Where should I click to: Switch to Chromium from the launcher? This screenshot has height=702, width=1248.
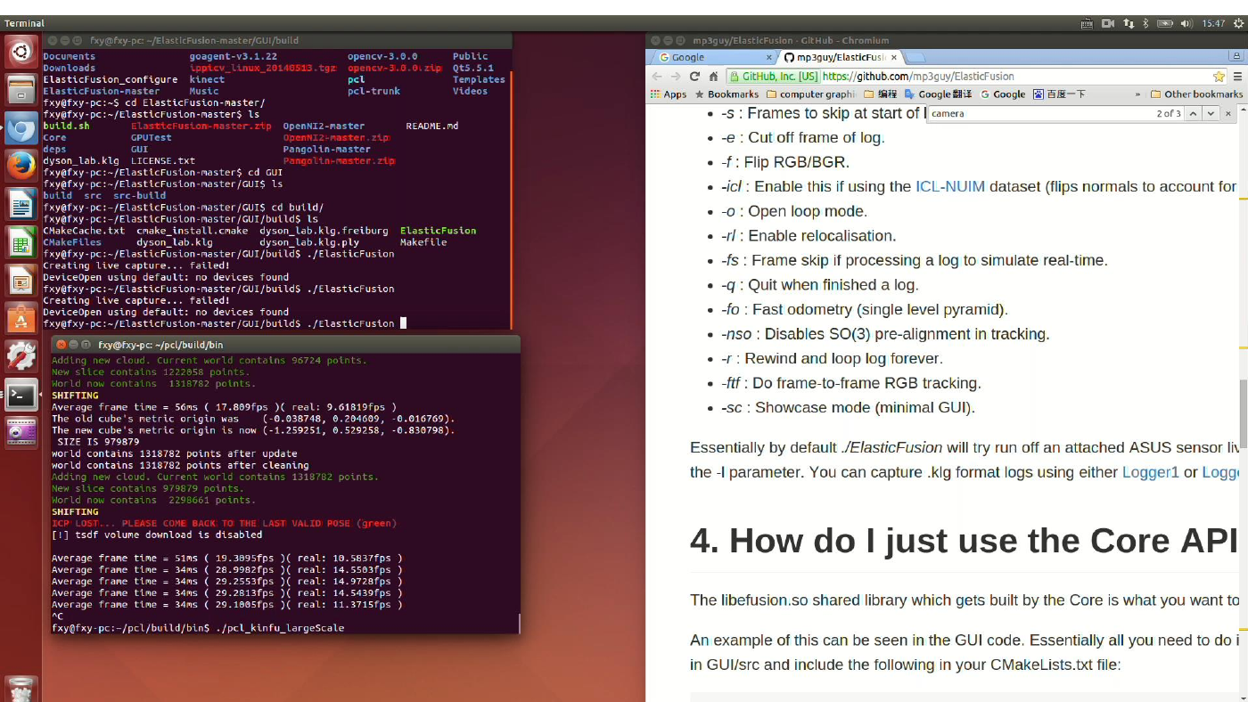tap(21, 128)
